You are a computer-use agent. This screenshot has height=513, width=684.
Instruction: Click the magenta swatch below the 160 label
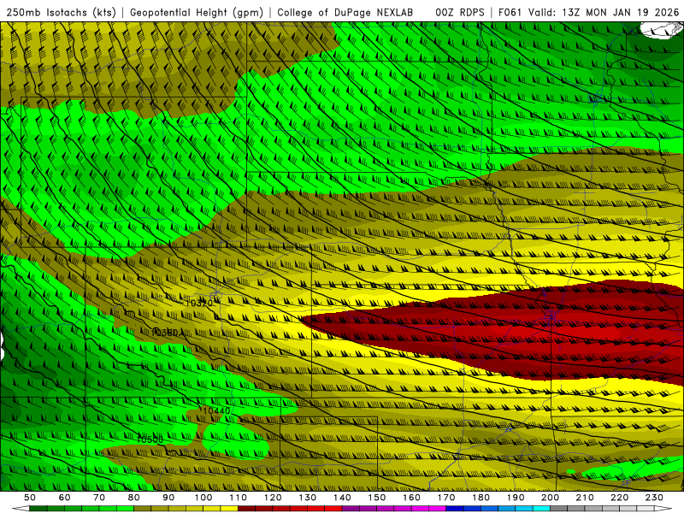point(421,508)
